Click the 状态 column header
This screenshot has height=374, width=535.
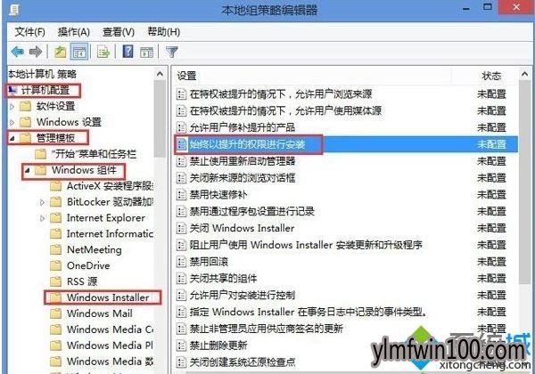tap(491, 76)
